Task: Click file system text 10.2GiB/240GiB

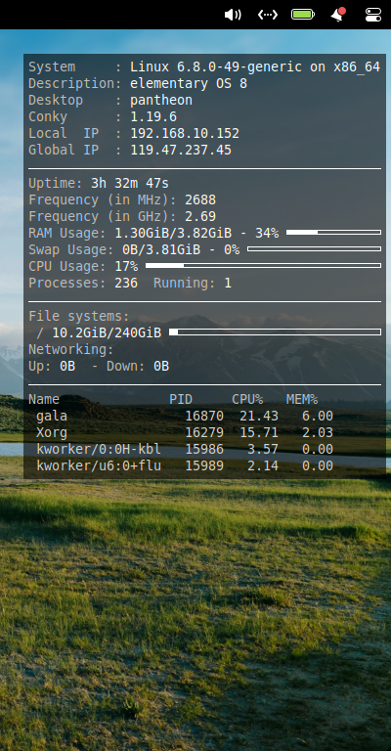Action: tap(107, 332)
